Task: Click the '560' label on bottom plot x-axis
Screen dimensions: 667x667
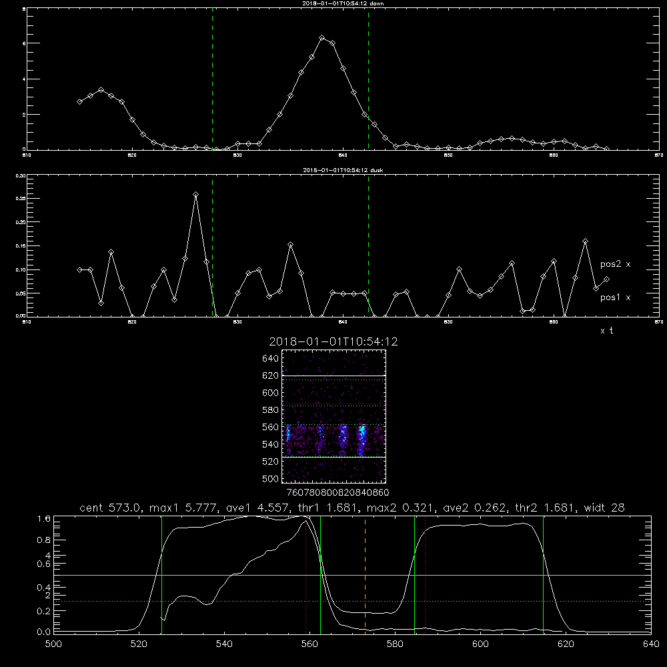Action: point(309,644)
